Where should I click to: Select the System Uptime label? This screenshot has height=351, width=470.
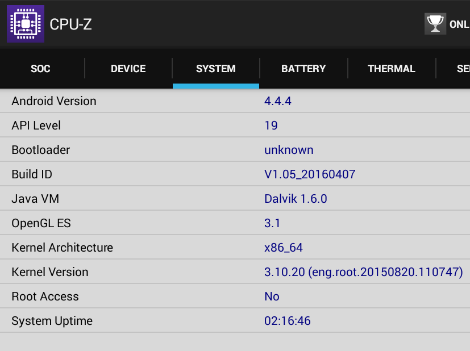click(52, 321)
